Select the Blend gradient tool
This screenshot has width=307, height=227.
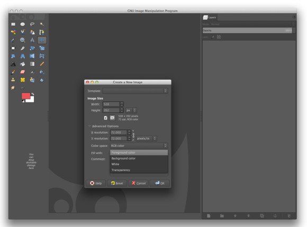[x=32, y=64]
